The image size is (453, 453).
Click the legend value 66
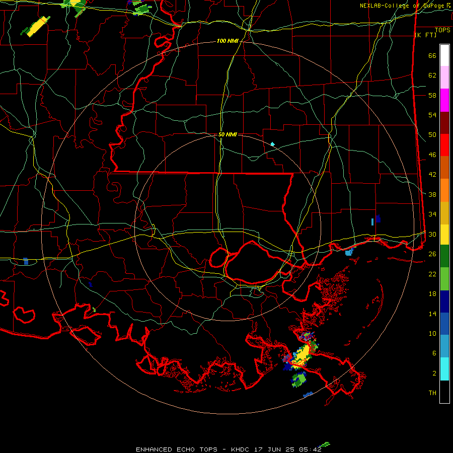(432, 56)
